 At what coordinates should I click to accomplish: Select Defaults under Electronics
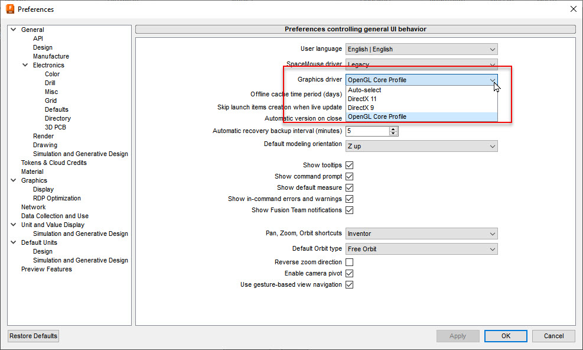57,109
